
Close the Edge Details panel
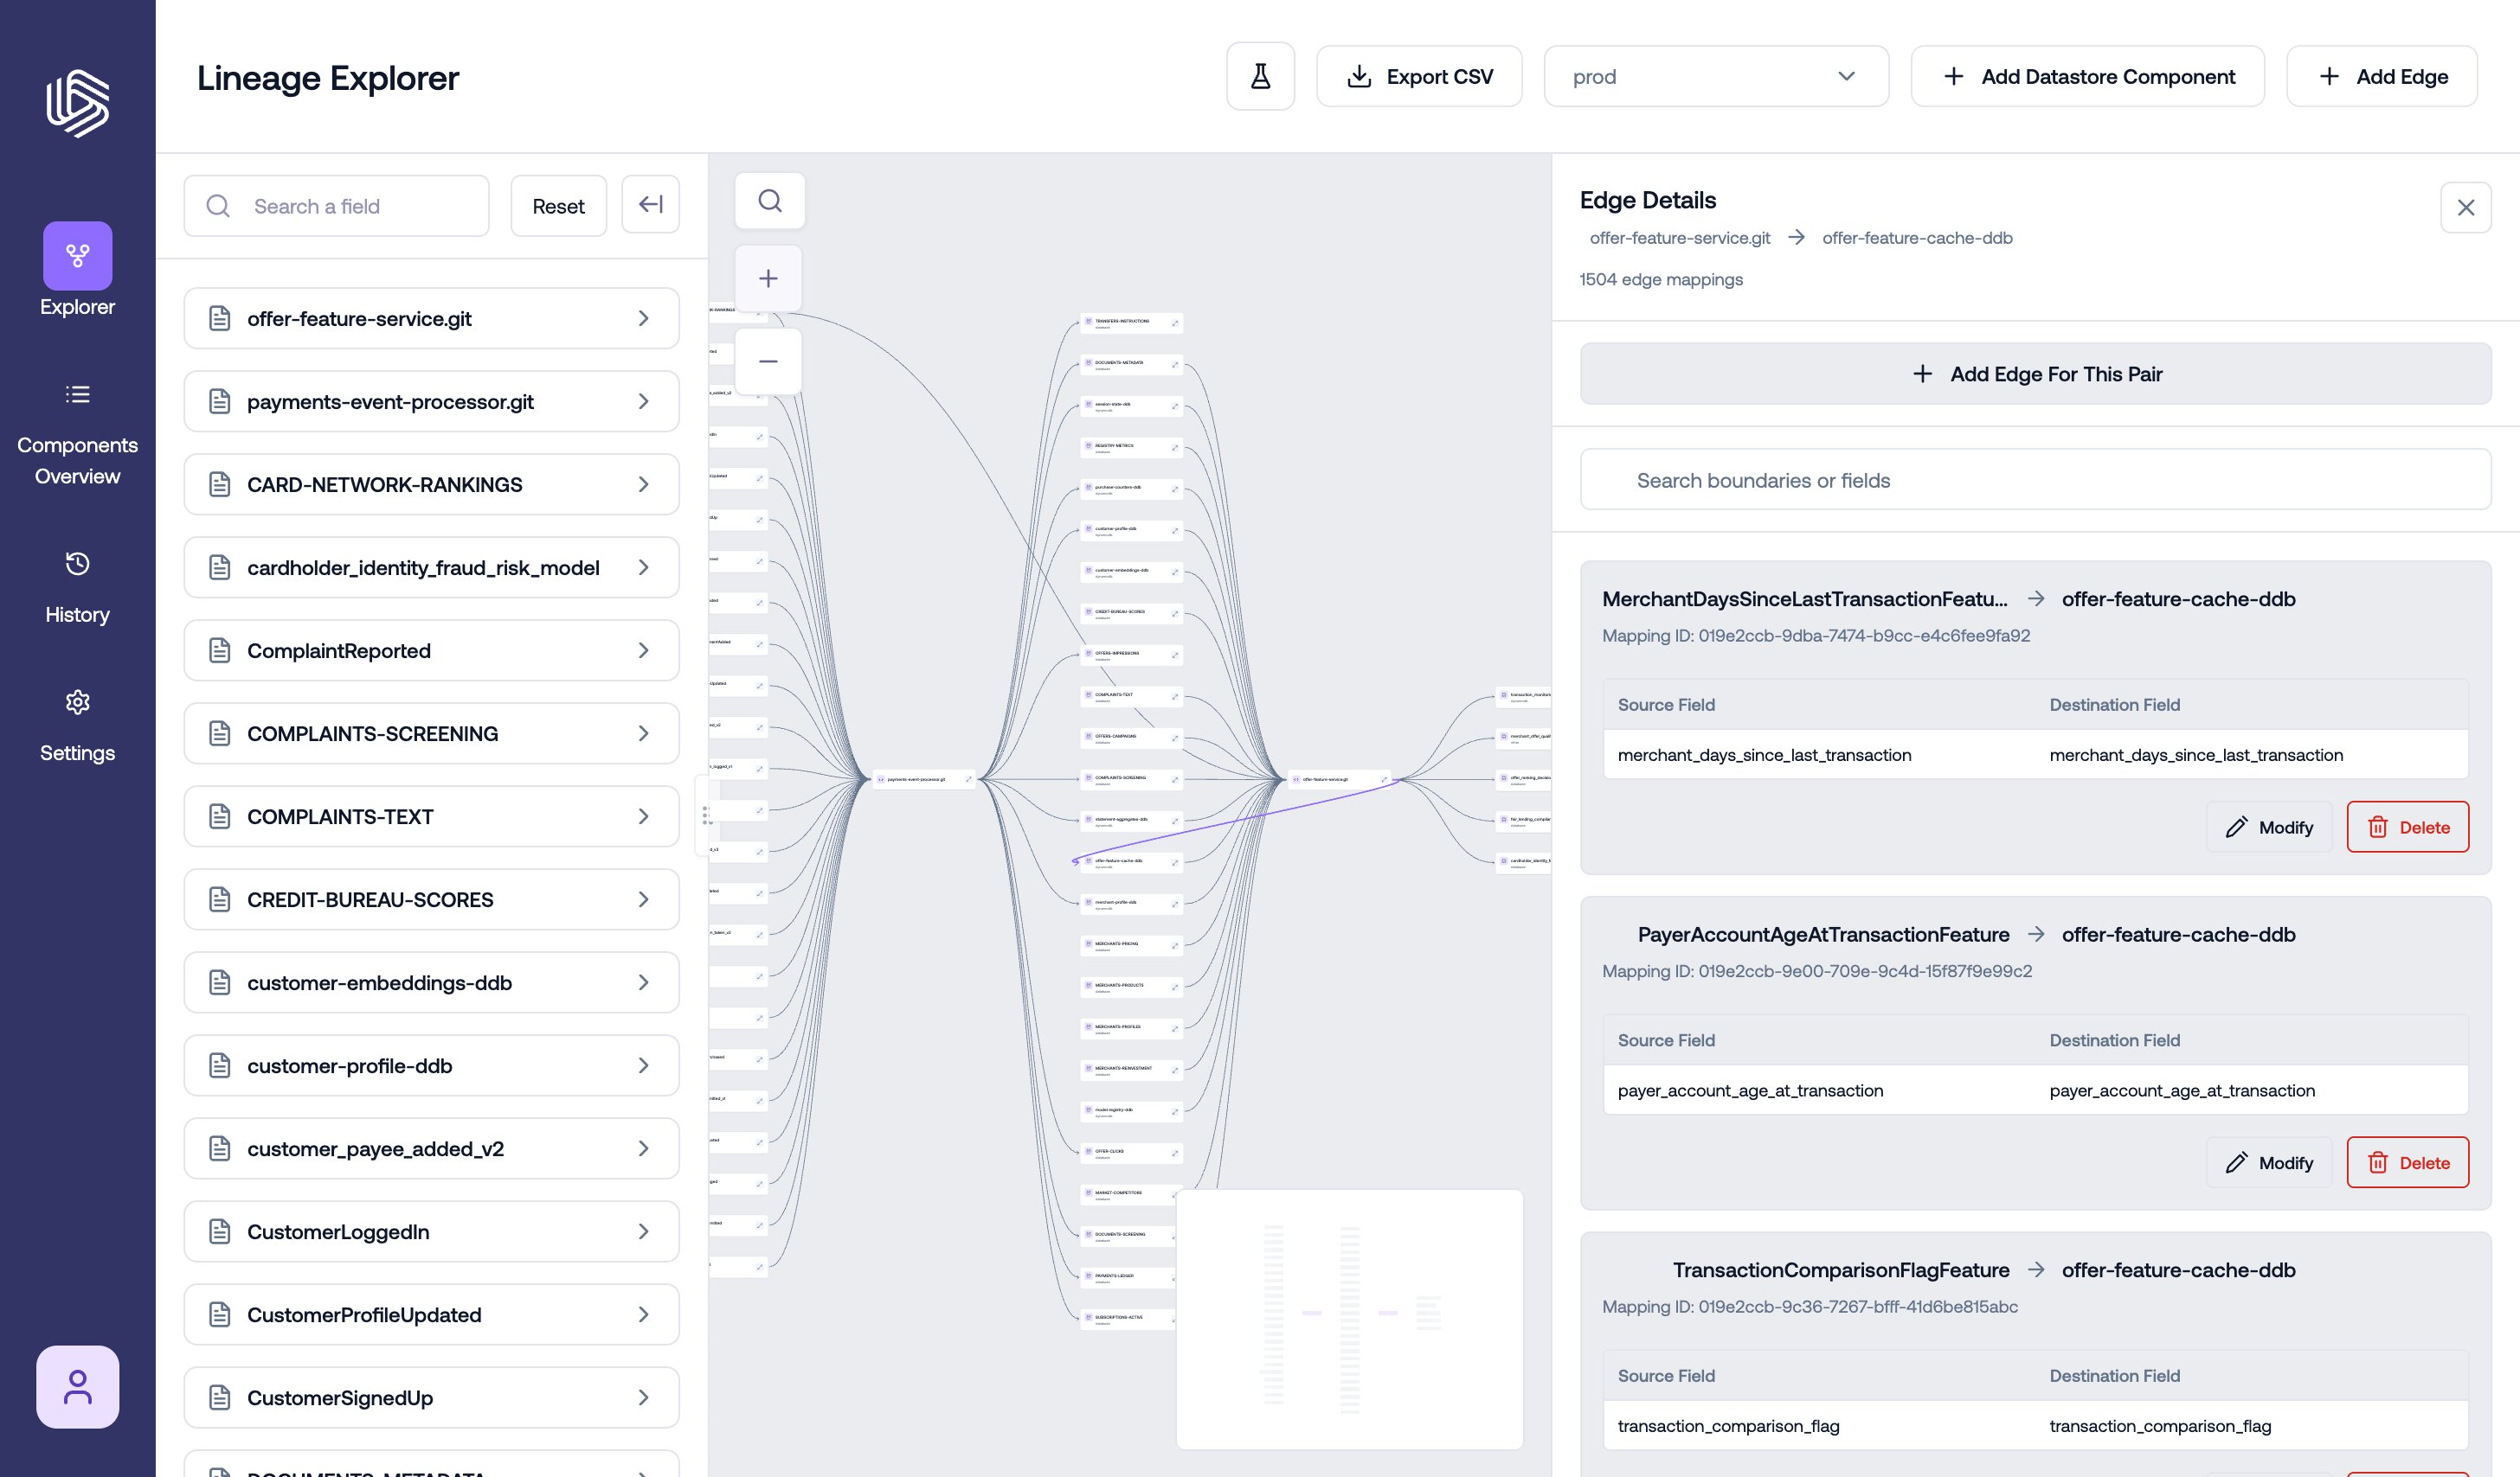tap(2465, 207)
